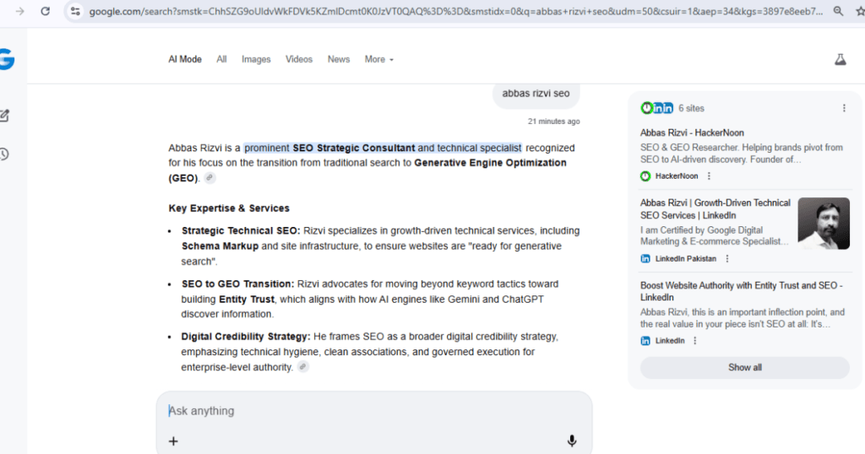Click the LinkedIn favicon under Boost Website article
Image resolution: width=865 pixels, height=454 pixels.
point(645,341)
